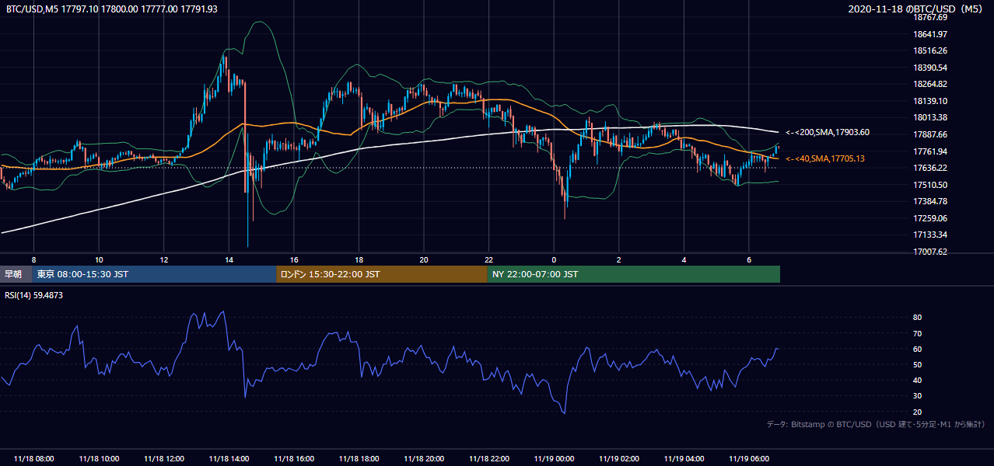Click price axis value 18767.69
994x466 pixels.
[930, 17]
